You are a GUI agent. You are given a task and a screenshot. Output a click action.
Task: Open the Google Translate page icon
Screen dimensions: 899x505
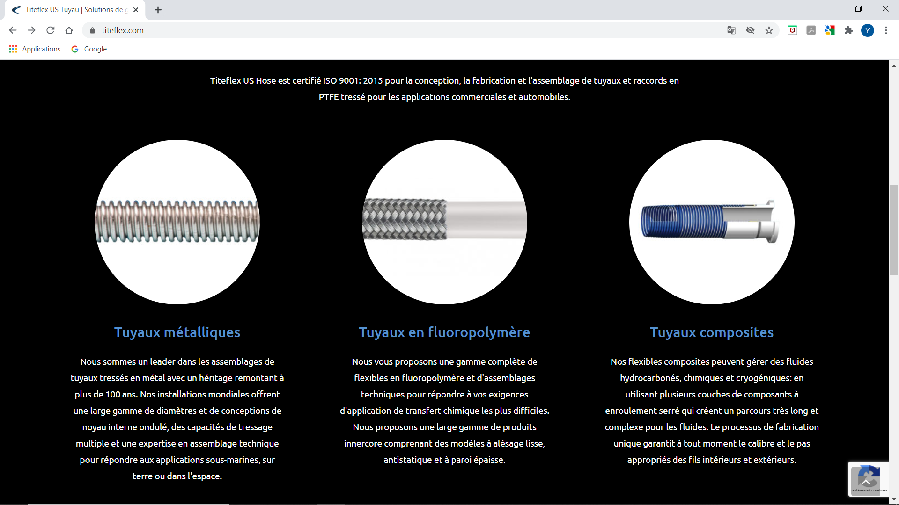(x=731, y=30)
